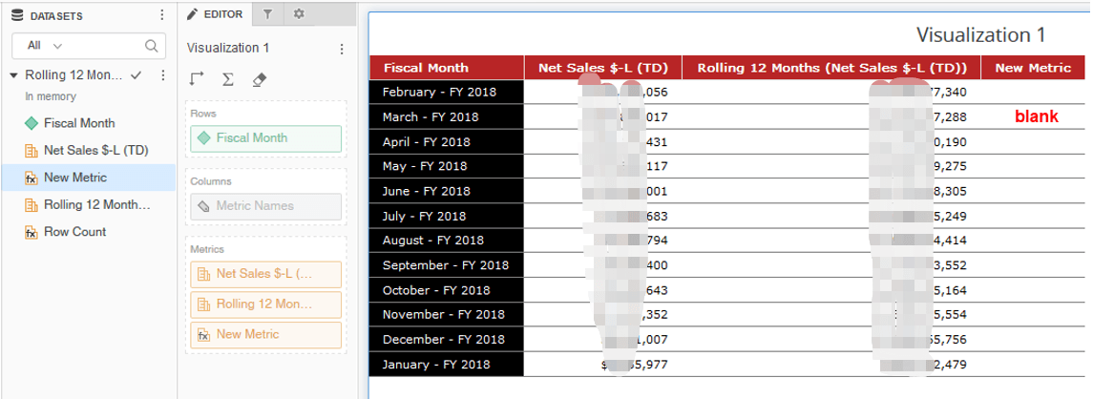Collapse the Rolling 12 Months dataset tree

[14, 75]
